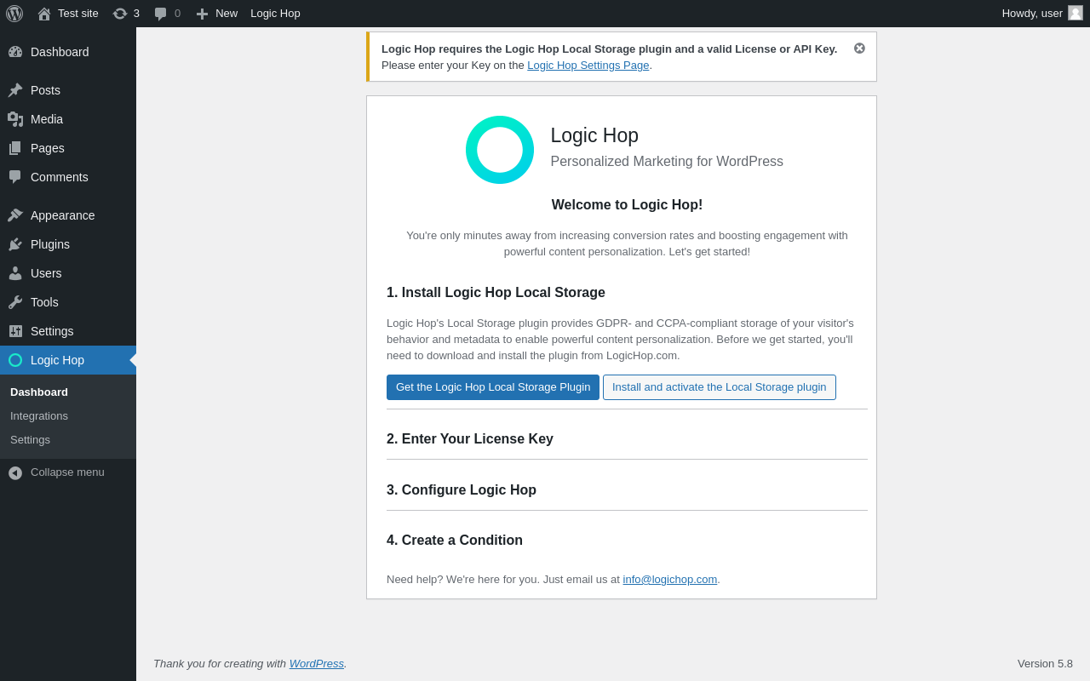Expand the Create a Condition step
This screenshot has width=1090, height=681.
click(455, 541)
